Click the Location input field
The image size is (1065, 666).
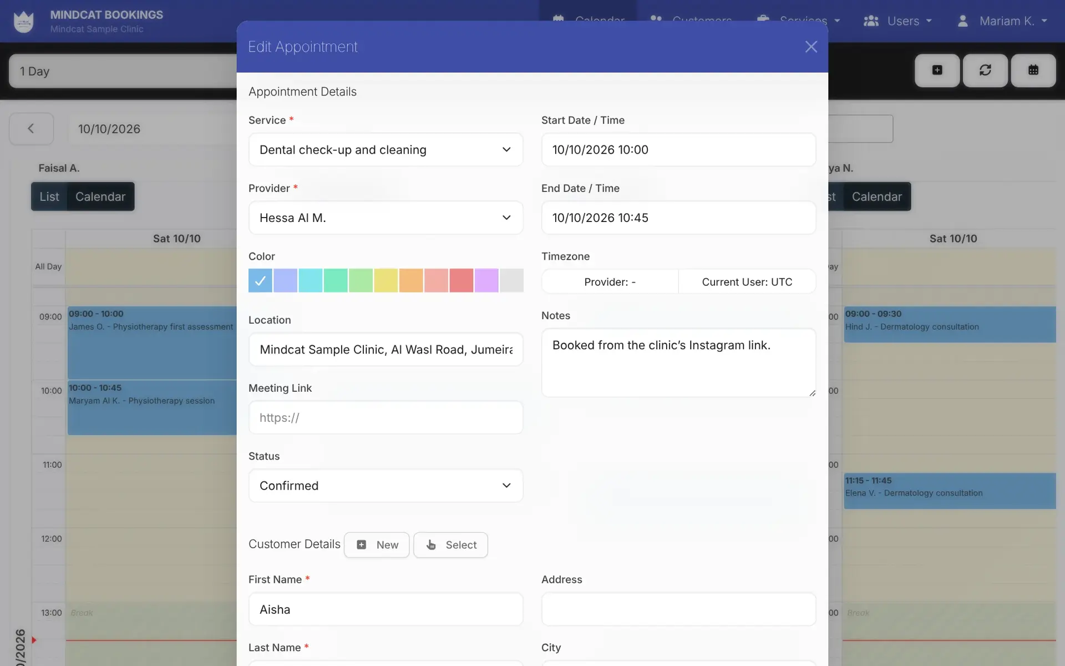point(386,349)
